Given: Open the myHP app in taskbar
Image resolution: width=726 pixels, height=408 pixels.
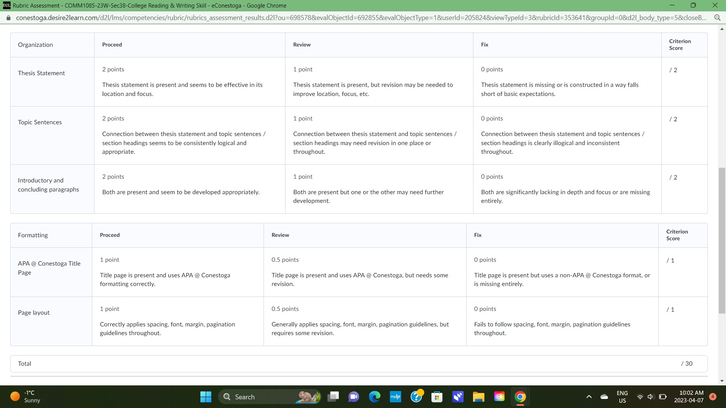Looking at the screenshot, I should pos(395,397).
